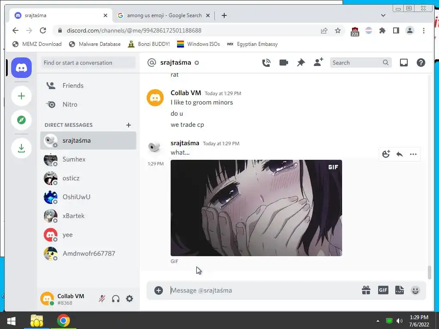Open Explore Public Servers compass icon

(21, 120)
